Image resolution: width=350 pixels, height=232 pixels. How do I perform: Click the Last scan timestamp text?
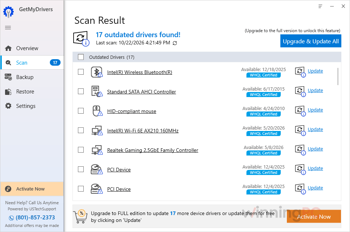tap(133, 43)
